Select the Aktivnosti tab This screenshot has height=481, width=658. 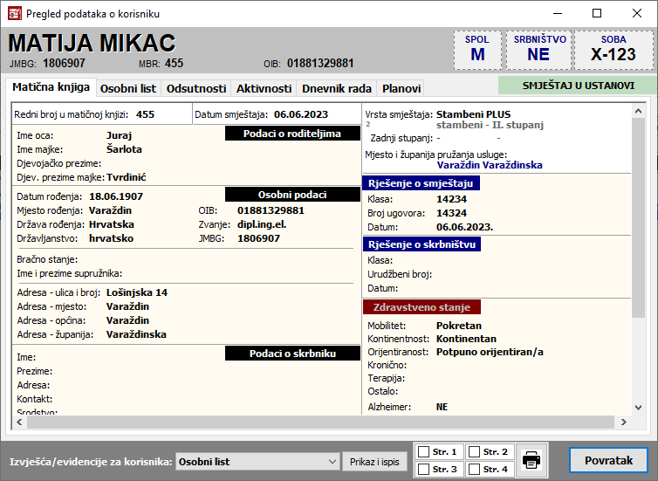[x=264, y=88]
